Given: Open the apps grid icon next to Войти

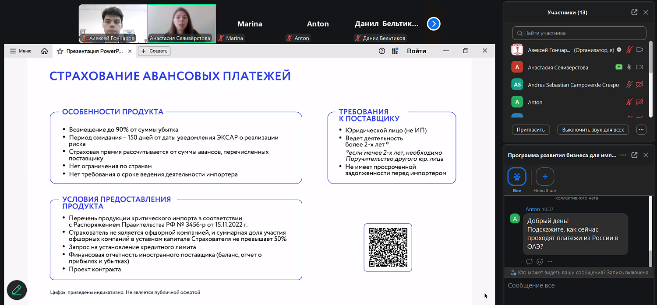Looking at the screenshot, I should (x=395, y=51).
